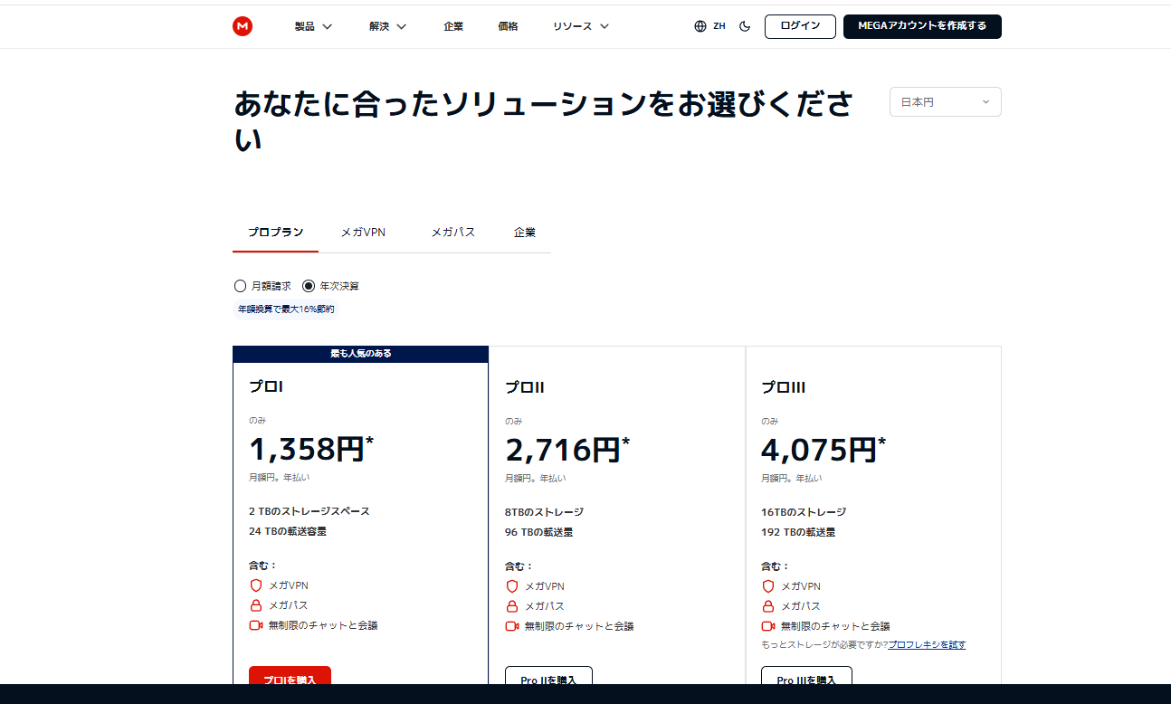Click the video camera icon in プロII card
1171x704 pixels.
(512, 626)
